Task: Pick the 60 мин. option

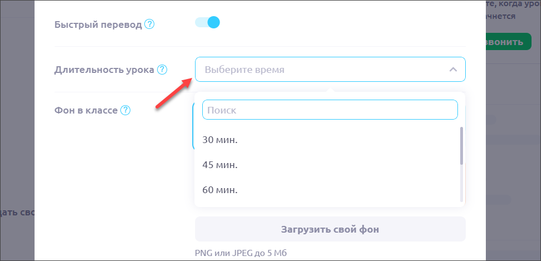Action: (x=220, y=190)
